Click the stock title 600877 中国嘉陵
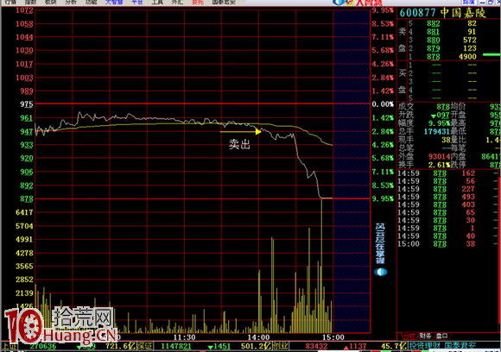Image resolution: width=501 pixels, height=352 pixels. pos(442,13)
